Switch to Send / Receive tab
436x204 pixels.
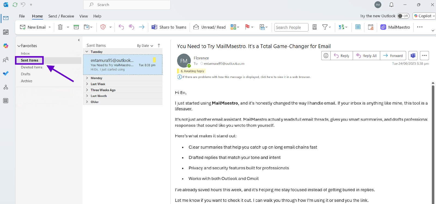pyautogui.click(x=61, y=16)
